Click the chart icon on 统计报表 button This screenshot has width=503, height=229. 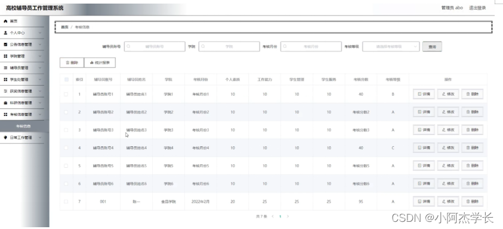tap(92, 62)
